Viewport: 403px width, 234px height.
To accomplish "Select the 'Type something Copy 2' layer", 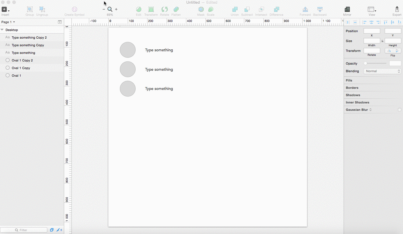I will 29,37.
